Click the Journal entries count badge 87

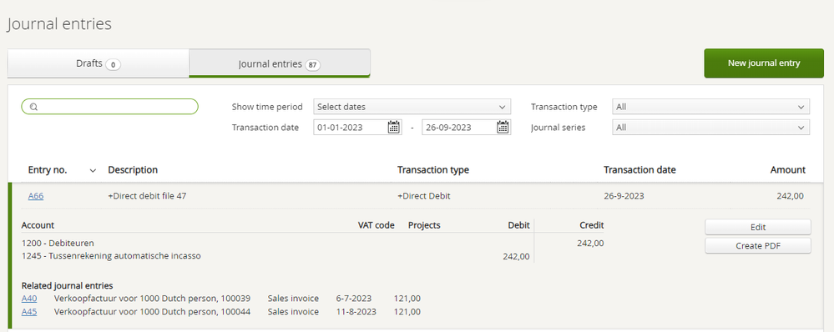(313, 65)
